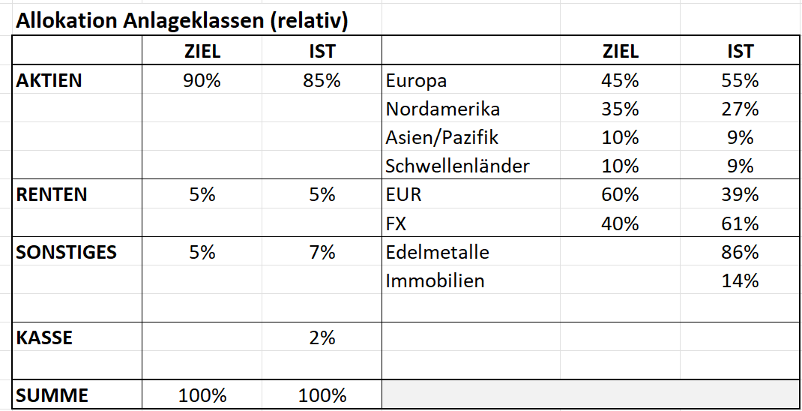This screenshot has height=411, width=802.
Task: Click the Schwellenländer cell
Action: coord(458,166)
